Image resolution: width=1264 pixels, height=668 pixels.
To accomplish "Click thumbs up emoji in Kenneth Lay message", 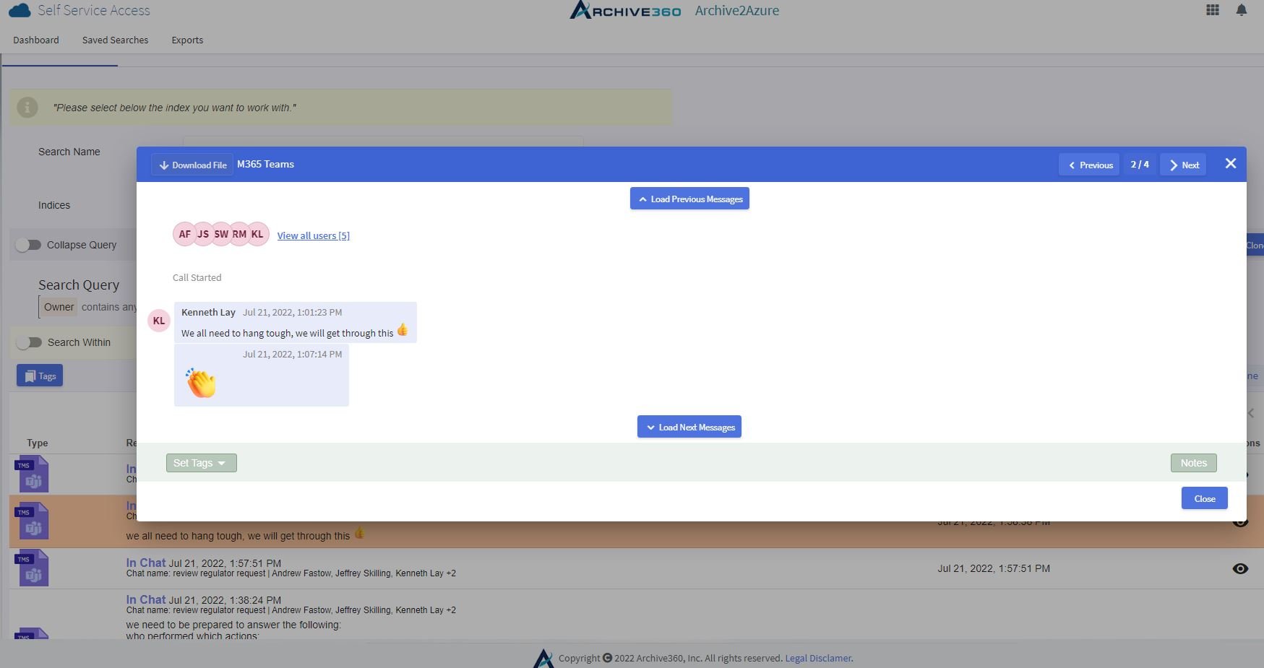I will (403, 330).
